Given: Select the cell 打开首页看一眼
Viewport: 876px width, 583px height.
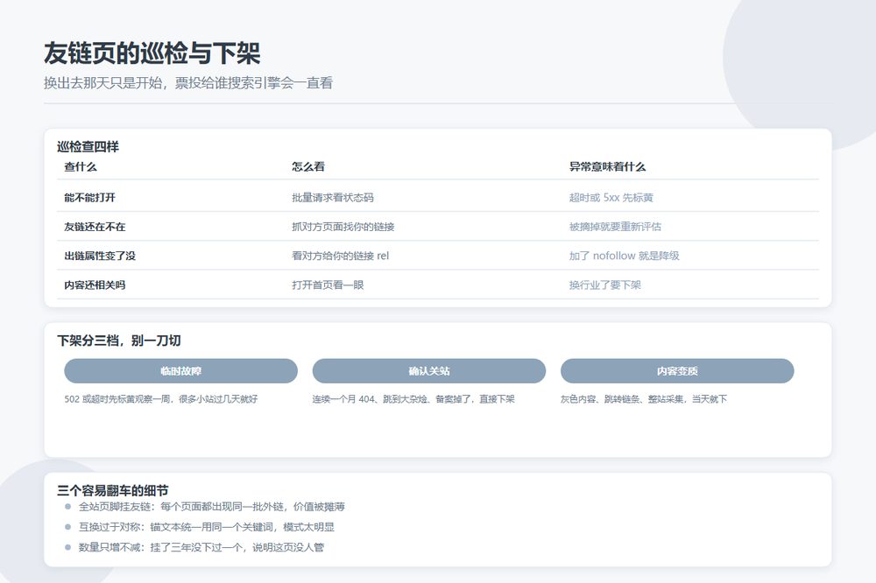Looking at the screenshot, I should click(x=328, y=284).
